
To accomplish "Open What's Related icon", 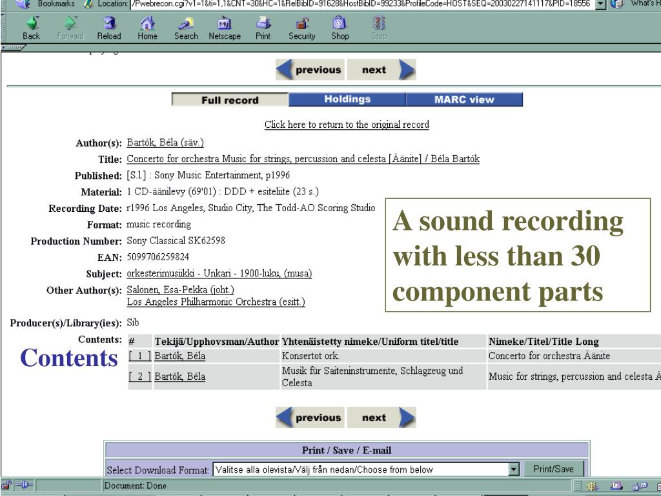I will coord(618,4).
